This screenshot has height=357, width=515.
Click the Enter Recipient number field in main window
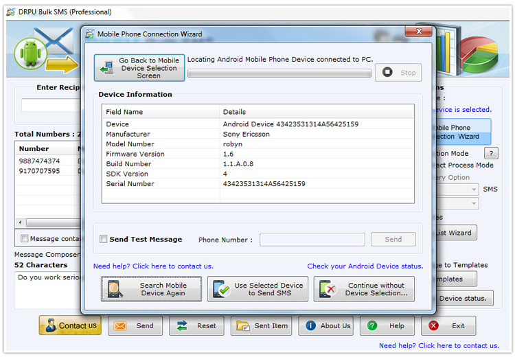coord(51,105)
